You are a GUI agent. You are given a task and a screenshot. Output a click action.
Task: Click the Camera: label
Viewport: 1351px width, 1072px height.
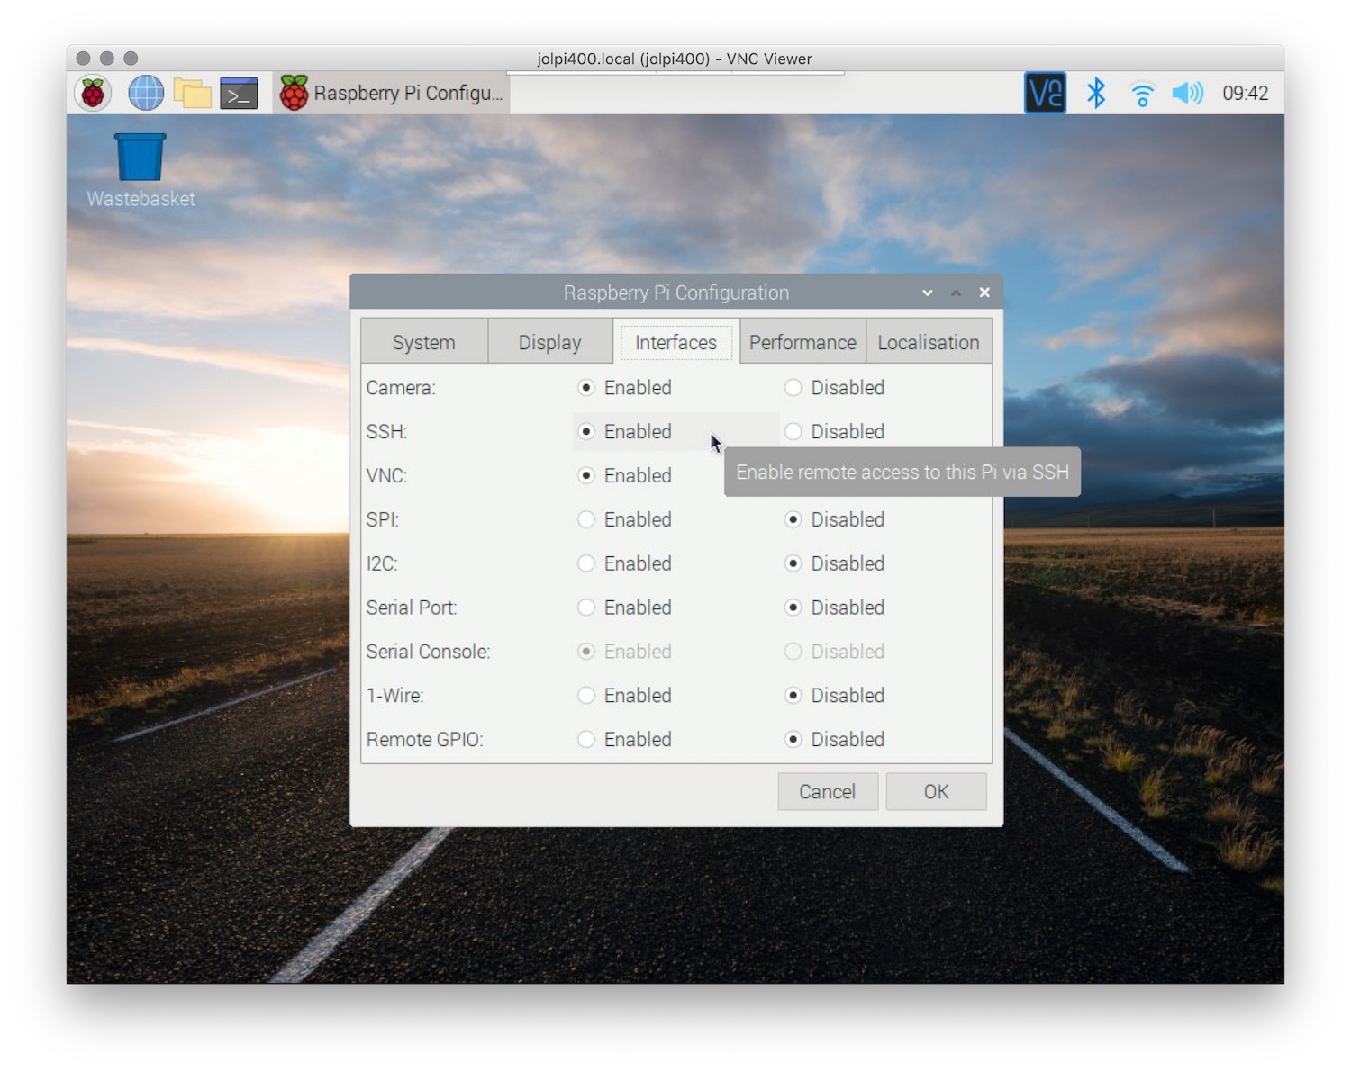click(x=401, y=388)
